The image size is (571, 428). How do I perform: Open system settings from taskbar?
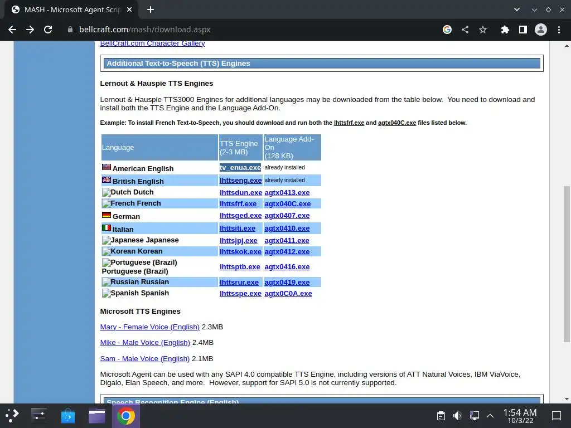(x=38, y=416)
